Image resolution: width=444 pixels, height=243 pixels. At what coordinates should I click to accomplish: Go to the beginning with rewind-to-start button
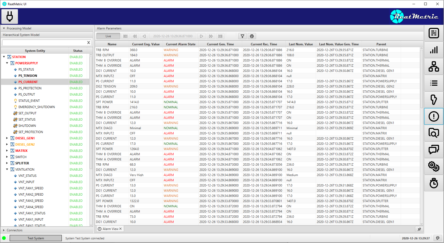[x=125, y=36]
